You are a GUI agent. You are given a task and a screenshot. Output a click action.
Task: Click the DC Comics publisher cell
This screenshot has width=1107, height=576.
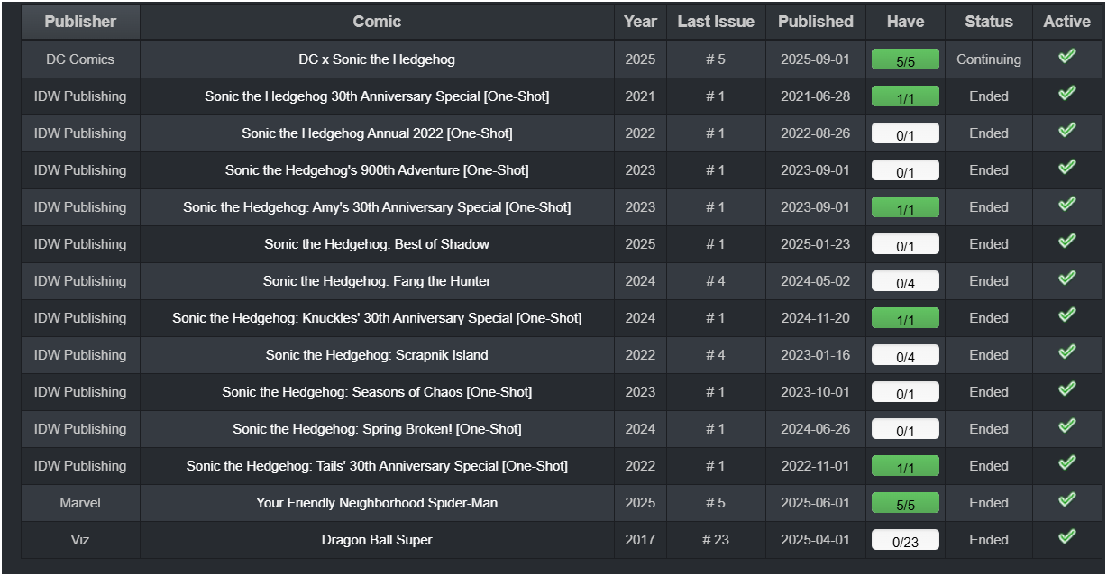pyautogui.click(x=80, y=59)
